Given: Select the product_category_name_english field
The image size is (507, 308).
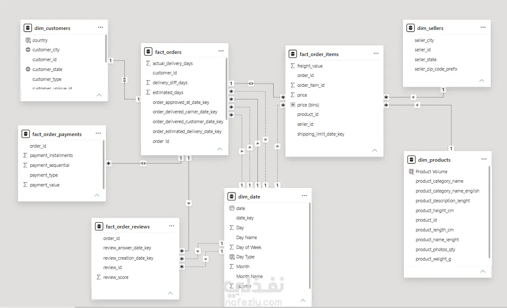Looking at the screenshot, I should click(x=447, y=191).
